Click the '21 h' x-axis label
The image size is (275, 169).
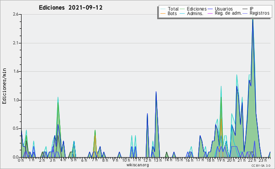pyautogui.click(x=242, y=160)
